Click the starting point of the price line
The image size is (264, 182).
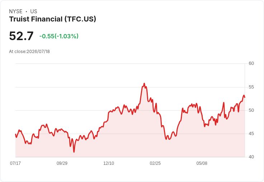(x=15, y=134)
